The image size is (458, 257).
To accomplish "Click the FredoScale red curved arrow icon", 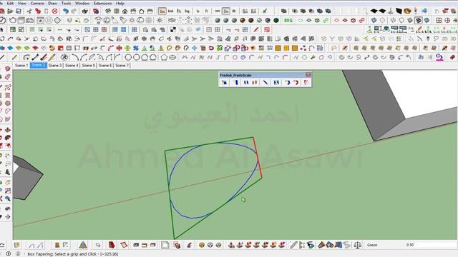I will click(x=296, y=83).
